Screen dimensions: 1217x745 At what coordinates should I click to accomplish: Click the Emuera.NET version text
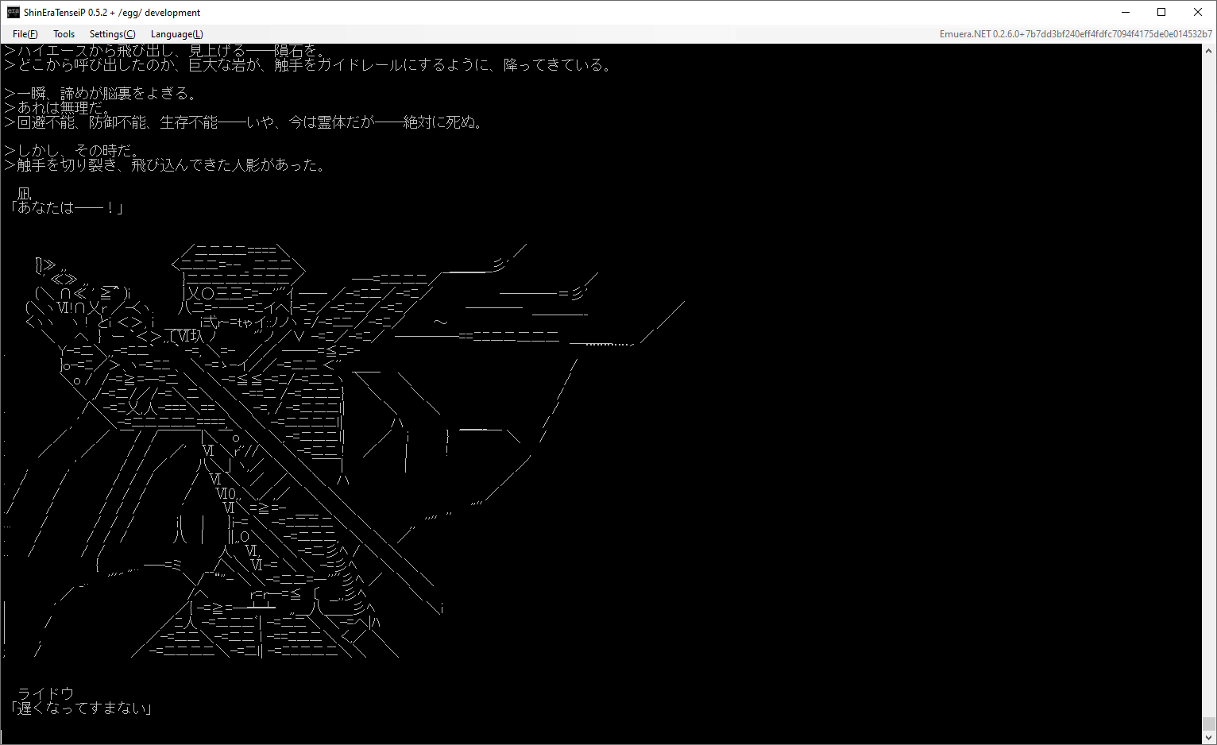(x=1076, y=34)
